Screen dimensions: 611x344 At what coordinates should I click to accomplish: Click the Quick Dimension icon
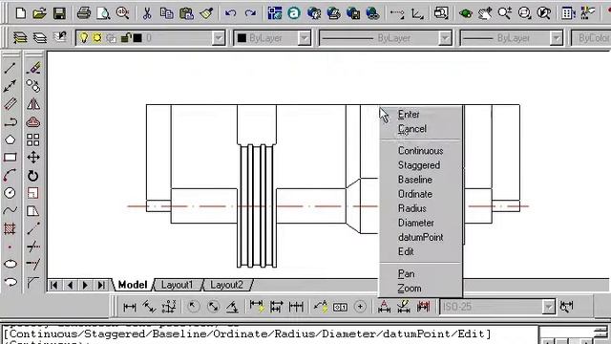(x=257, y=307)
